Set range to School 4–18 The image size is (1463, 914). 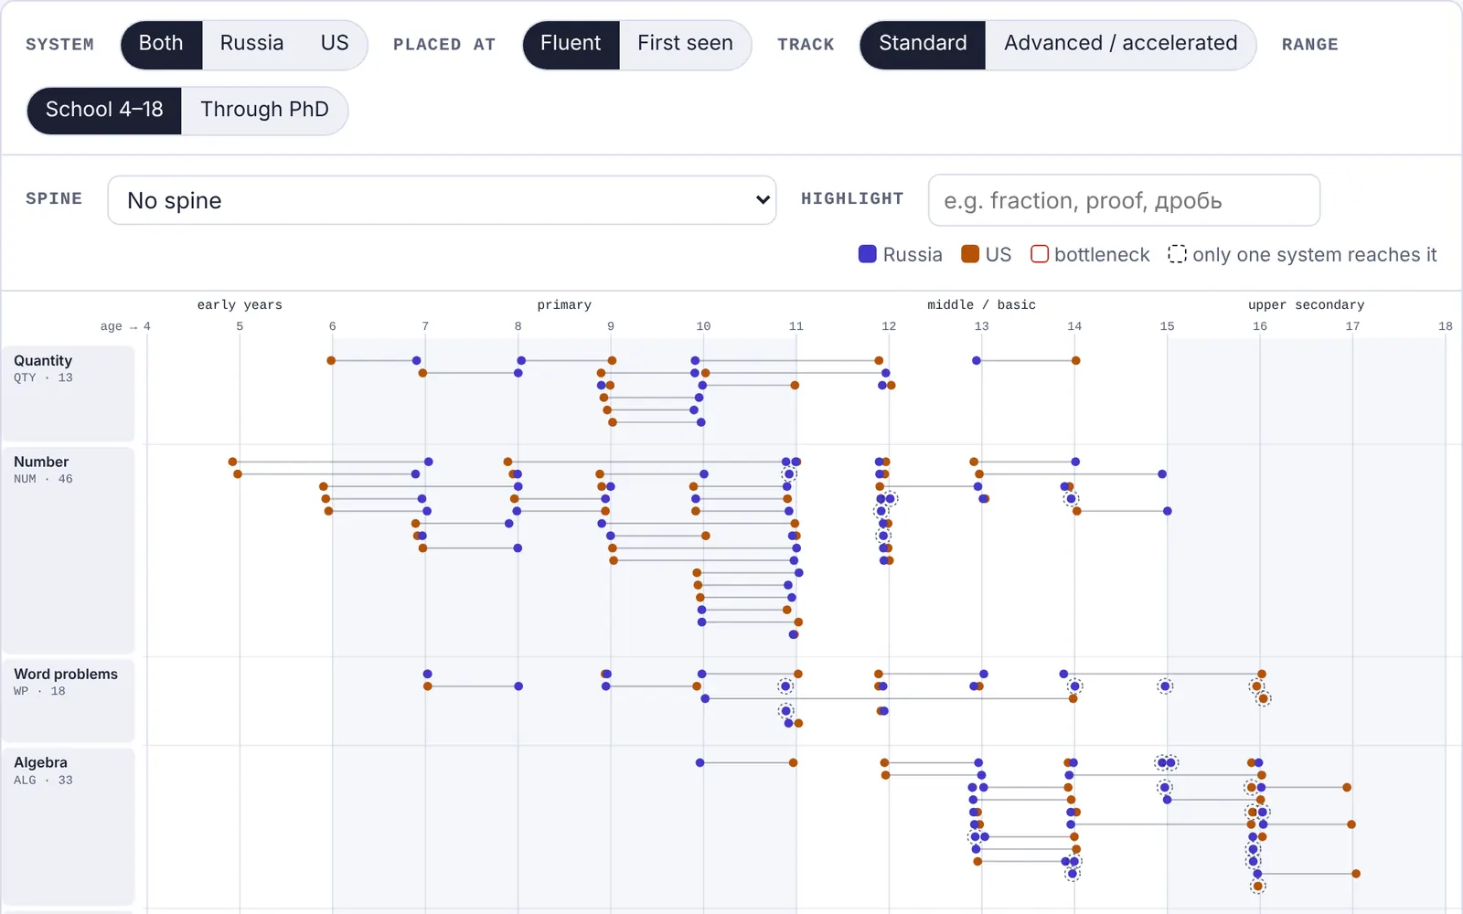point(104,111)
